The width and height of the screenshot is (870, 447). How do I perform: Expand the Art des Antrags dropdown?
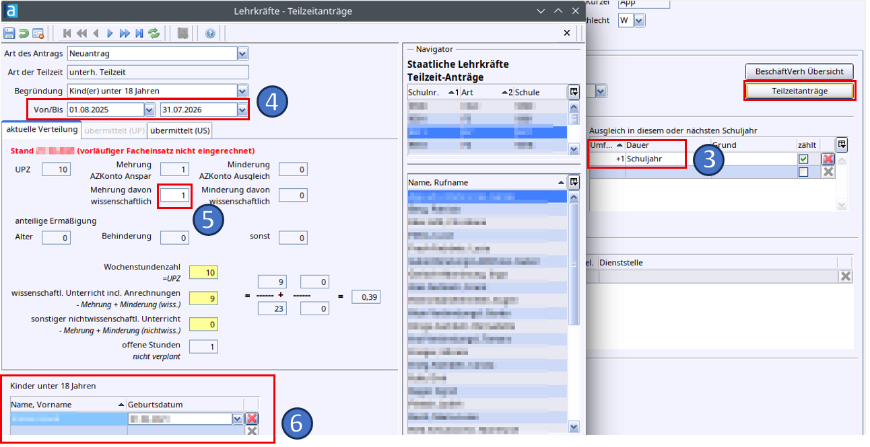click(242, 53)
